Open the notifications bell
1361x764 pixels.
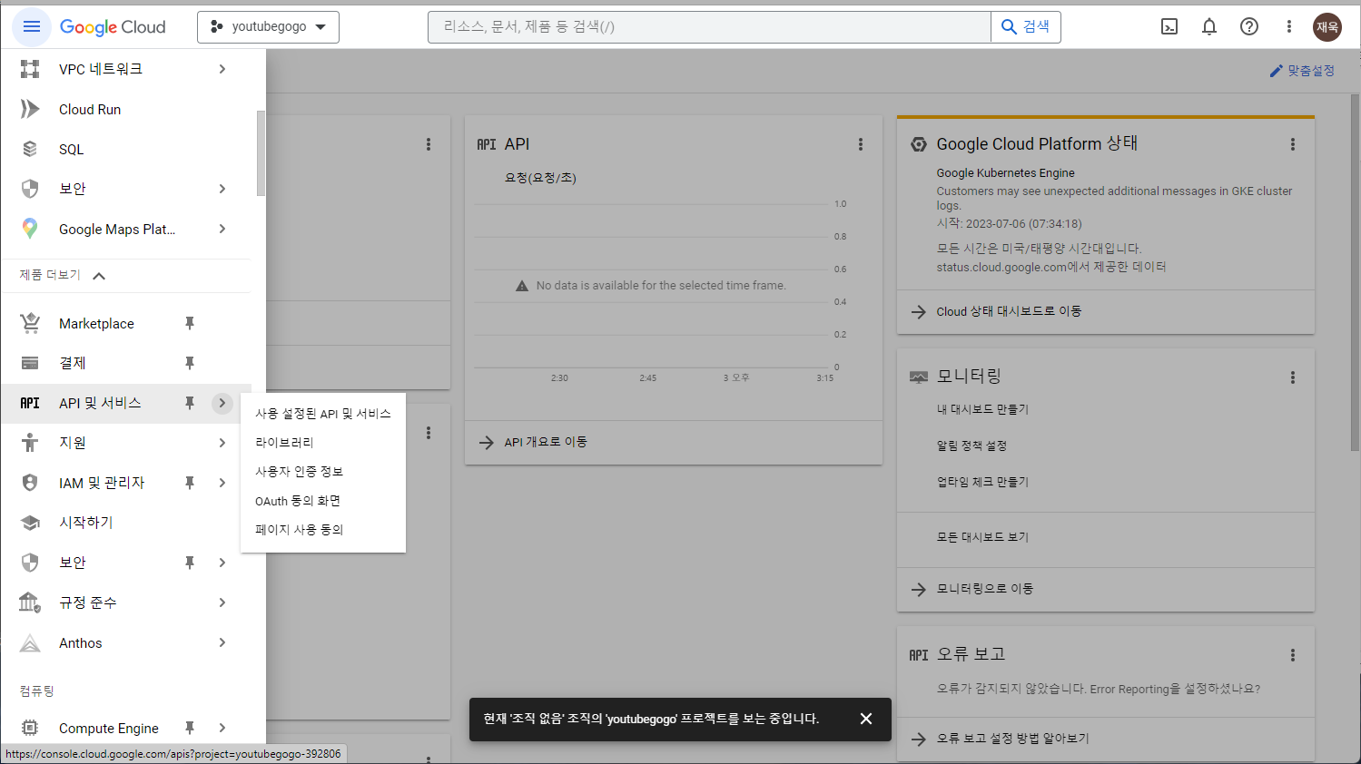tap(1209, 26)
